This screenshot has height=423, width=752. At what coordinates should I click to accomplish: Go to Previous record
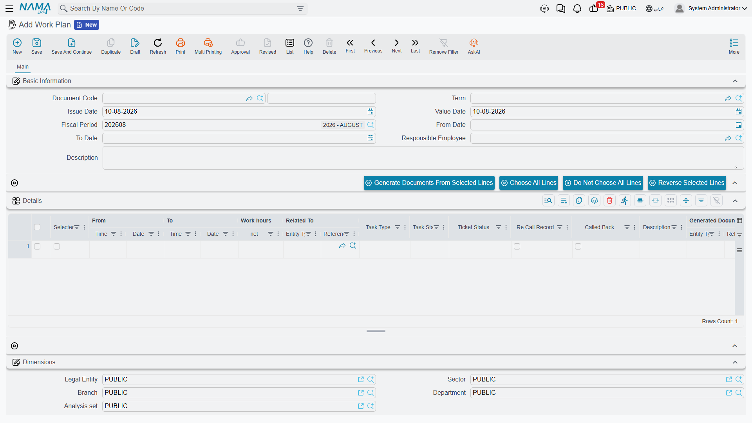pos(373,46)
